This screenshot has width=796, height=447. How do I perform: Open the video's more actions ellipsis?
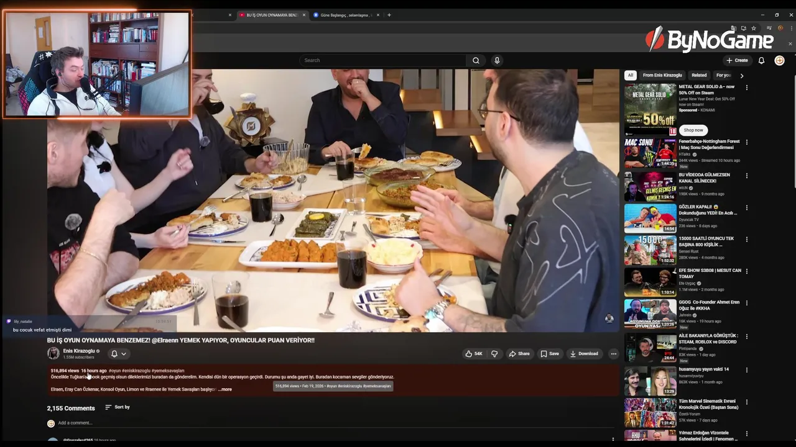[x=613, y=354]
